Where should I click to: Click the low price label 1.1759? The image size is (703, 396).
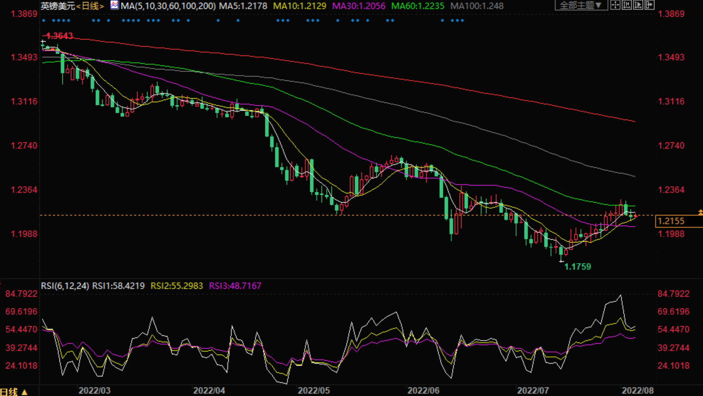[x=577, y=267]
